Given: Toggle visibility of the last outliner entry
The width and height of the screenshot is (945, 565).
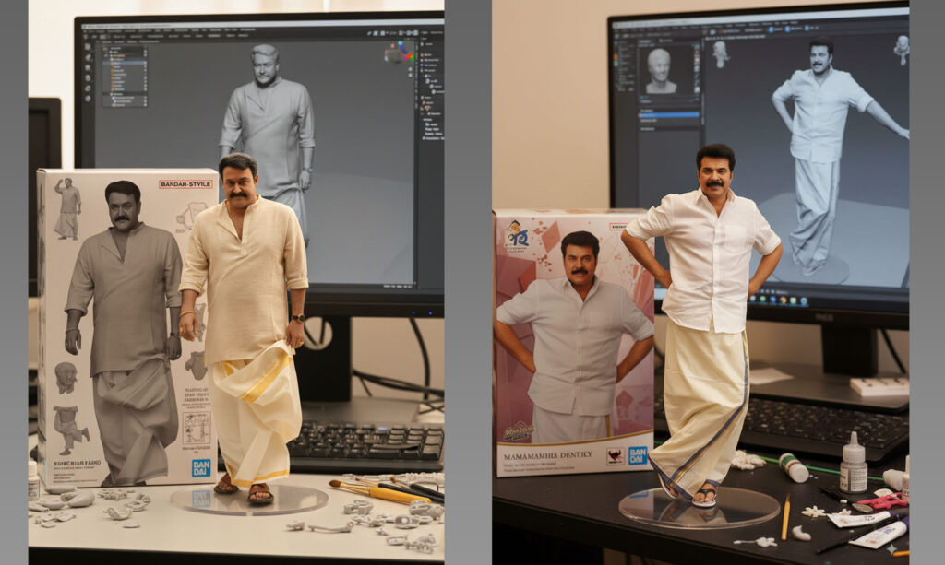Looking at the screenshot, I should [x=143, y=103].
